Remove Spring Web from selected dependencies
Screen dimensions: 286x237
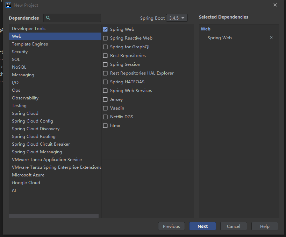(271, 38)
